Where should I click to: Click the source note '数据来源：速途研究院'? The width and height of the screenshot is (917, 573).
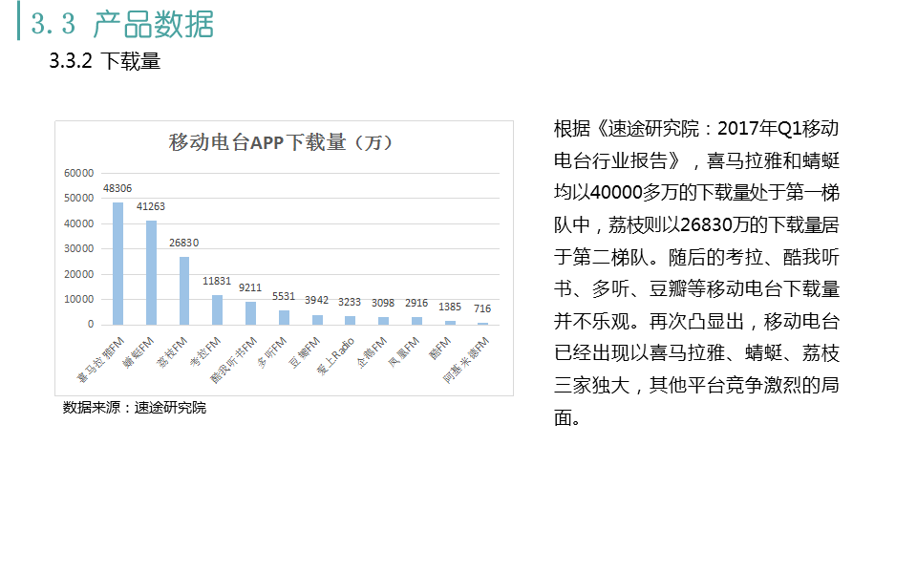135,408
